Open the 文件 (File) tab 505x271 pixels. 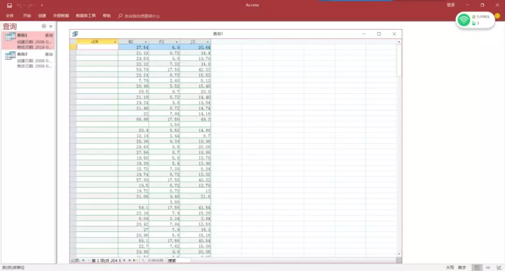pos(9,16)
